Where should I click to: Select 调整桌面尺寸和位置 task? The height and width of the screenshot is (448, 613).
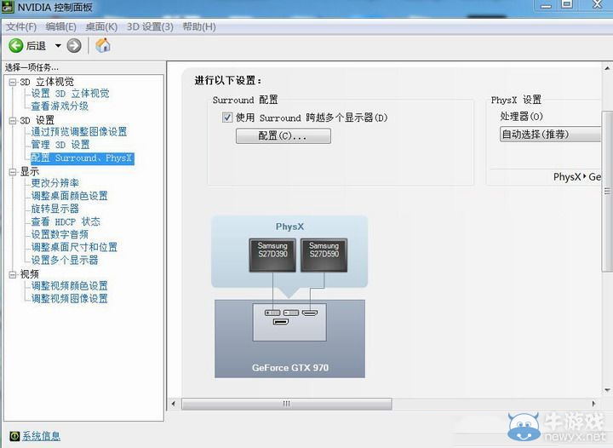pos(74,247)
